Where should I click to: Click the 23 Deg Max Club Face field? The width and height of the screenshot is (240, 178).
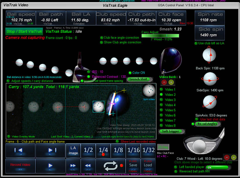coord(163,147)
